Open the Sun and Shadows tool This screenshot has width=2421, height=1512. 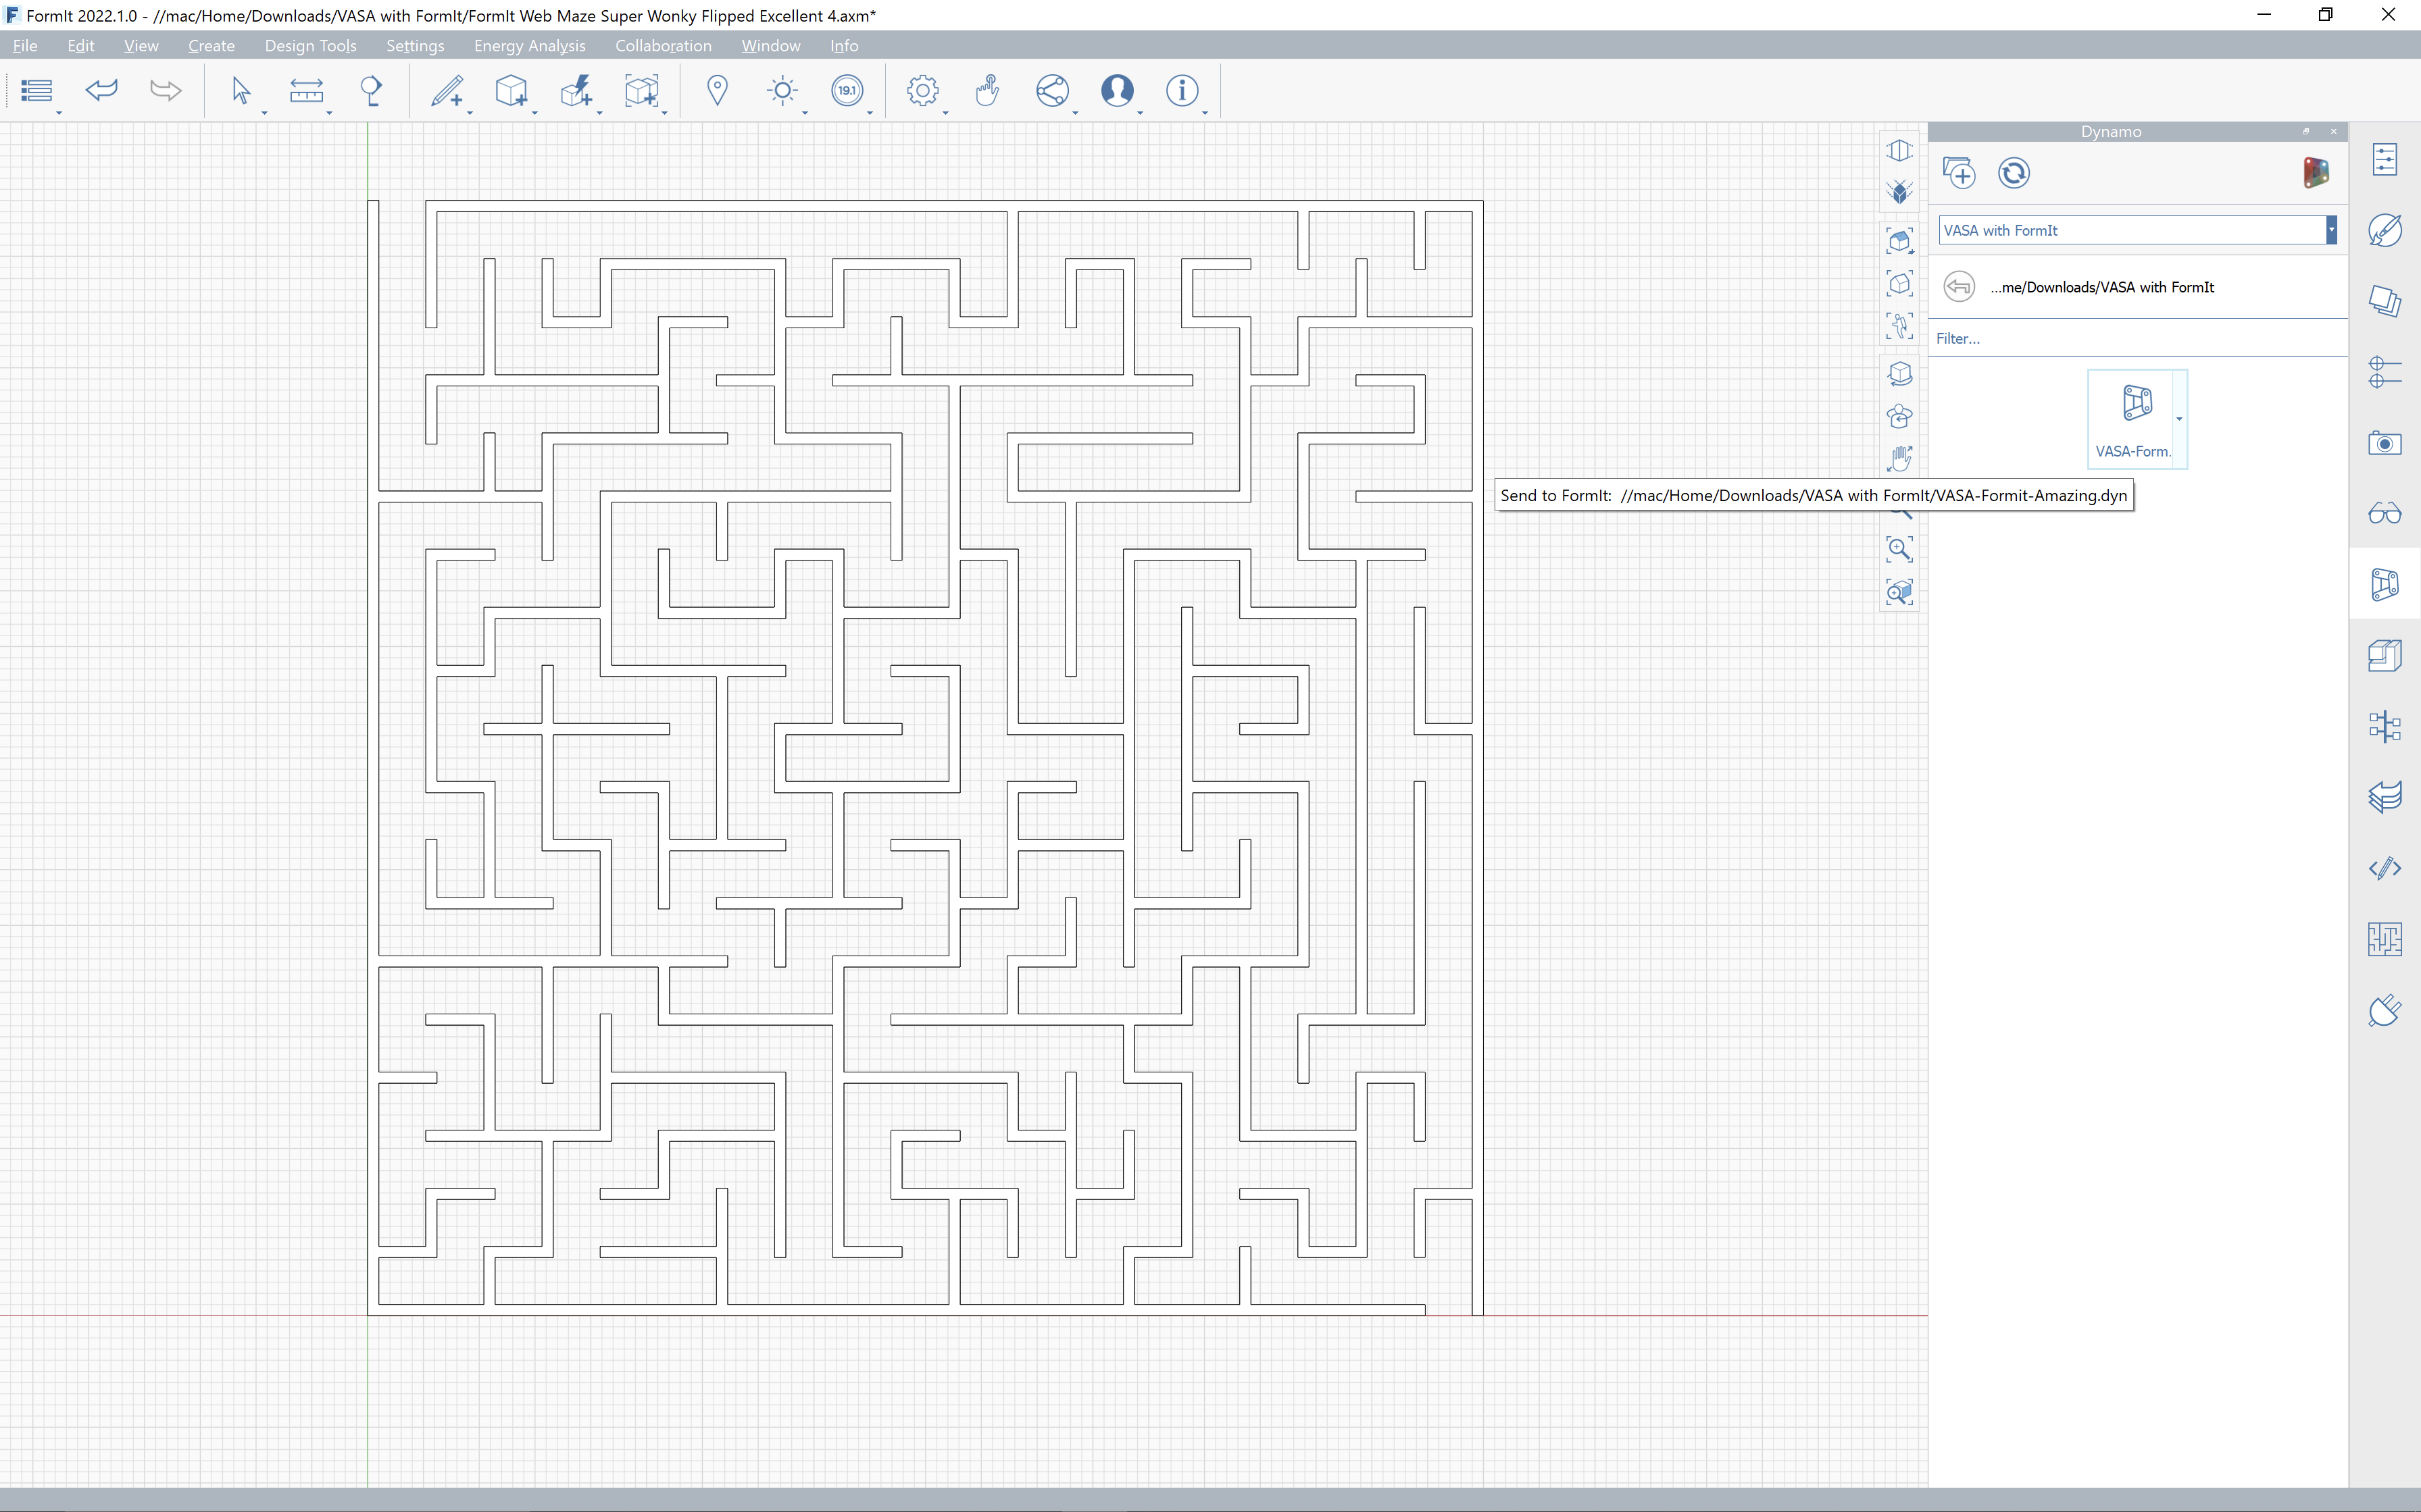tap(782, 91)
